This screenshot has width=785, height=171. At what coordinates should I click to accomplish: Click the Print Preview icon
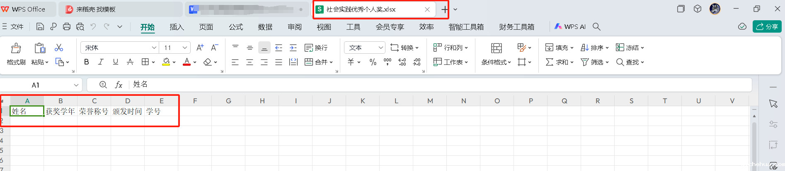(x=80, y=26)
